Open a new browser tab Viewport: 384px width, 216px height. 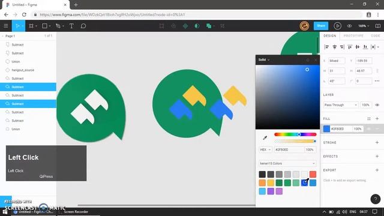[76, 5]
